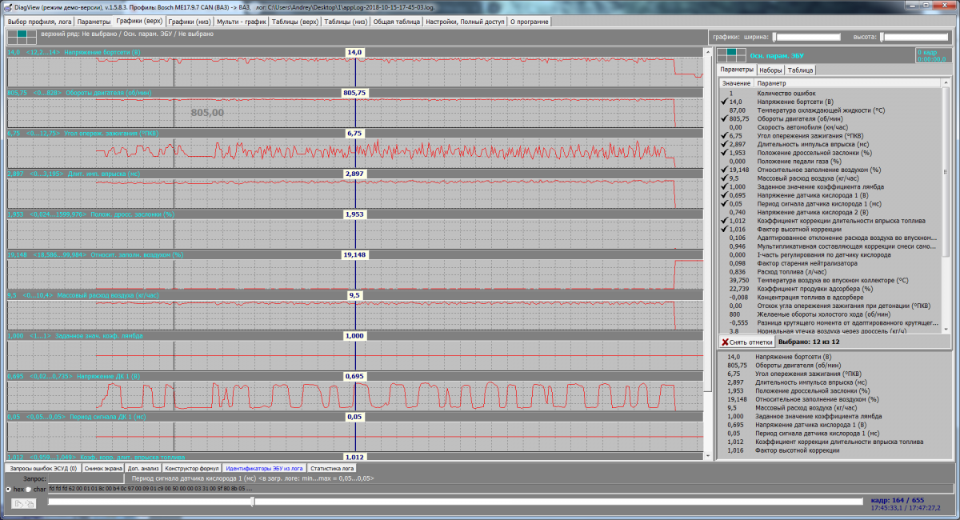The width and height of the screenshot is (960, 520).
Task: Click the grid layout icon in parameters panel
Action: (x=730, y=55)
